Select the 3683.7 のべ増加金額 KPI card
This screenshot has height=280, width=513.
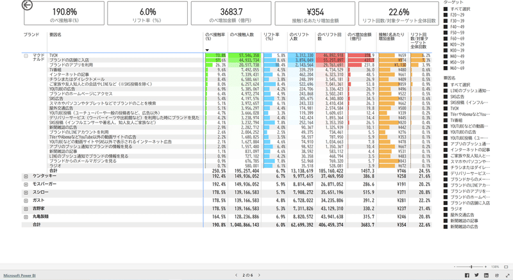coord(231,13)
